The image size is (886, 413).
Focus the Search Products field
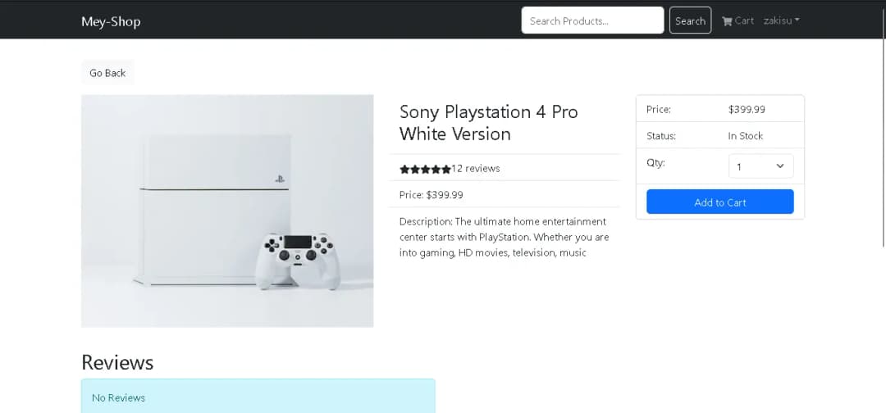592,20
